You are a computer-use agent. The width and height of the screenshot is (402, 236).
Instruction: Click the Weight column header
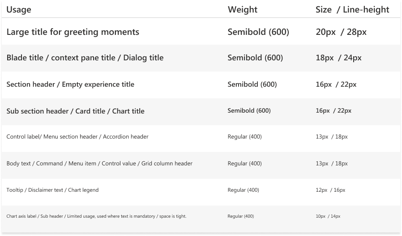(243, 9)
